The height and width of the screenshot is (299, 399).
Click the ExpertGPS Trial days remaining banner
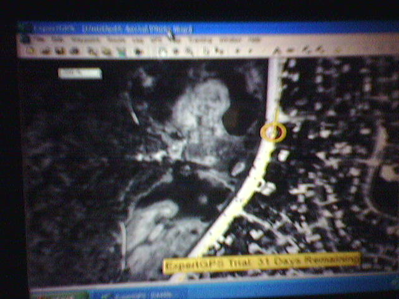(x=262, y=262)
